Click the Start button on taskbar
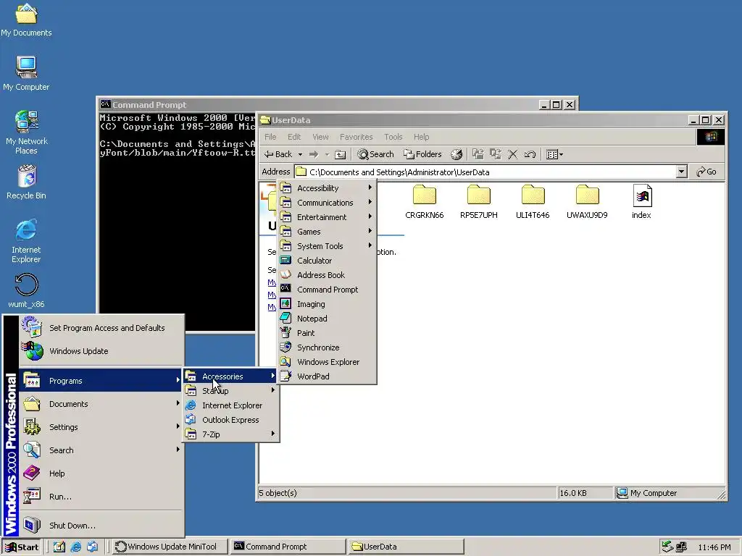742x556 pixels. pyautogui.click(x=22, y=547)
